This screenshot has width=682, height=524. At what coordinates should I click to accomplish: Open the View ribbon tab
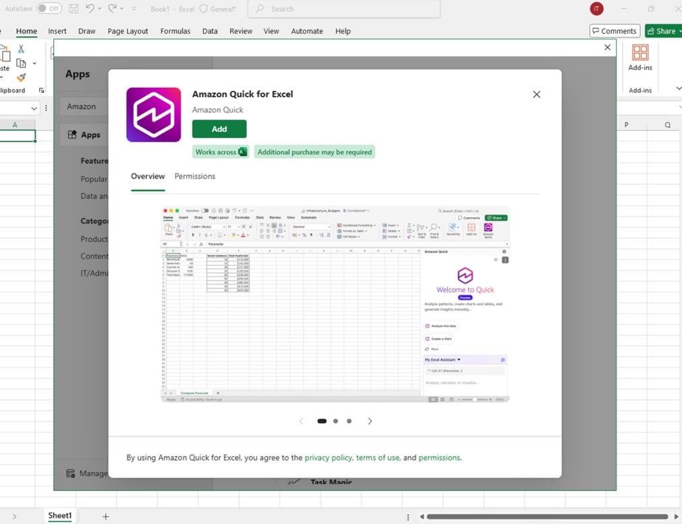point(272,31)
